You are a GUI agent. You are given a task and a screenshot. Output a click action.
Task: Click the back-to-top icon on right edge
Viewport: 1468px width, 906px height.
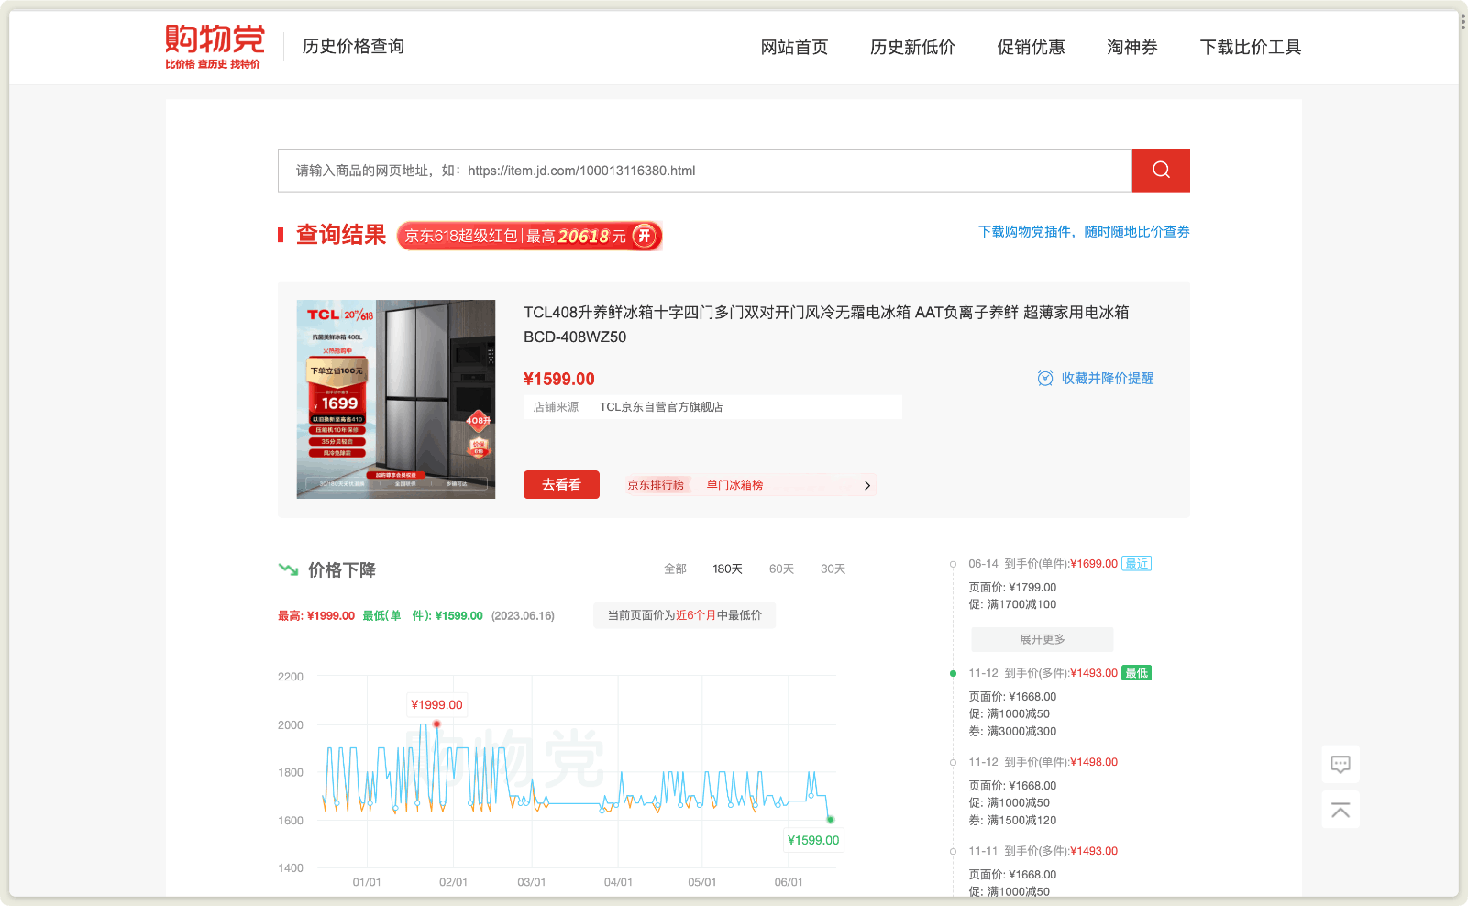click(1341, 810)
